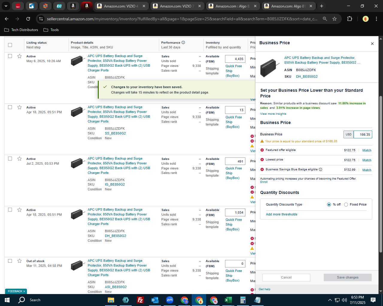Image resolution: width=383 pixels, height=306 pixels.
Task: Open Blue Badge eligible info icon
Action: click(320, 169)
